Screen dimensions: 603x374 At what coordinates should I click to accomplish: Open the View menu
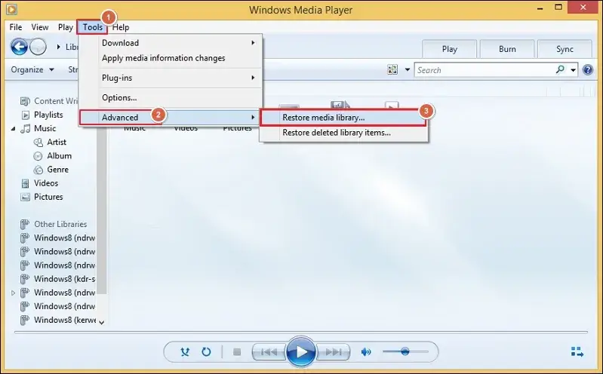pyautogui.click(x=39, y=27)
